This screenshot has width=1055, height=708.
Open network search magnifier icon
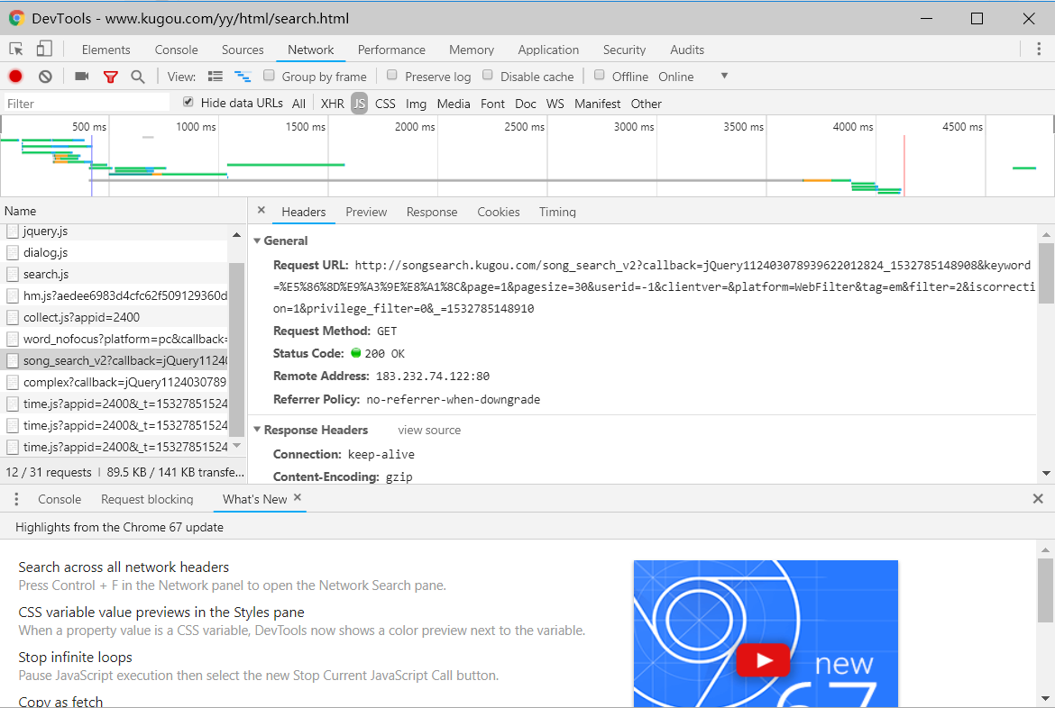coord(138,77)
